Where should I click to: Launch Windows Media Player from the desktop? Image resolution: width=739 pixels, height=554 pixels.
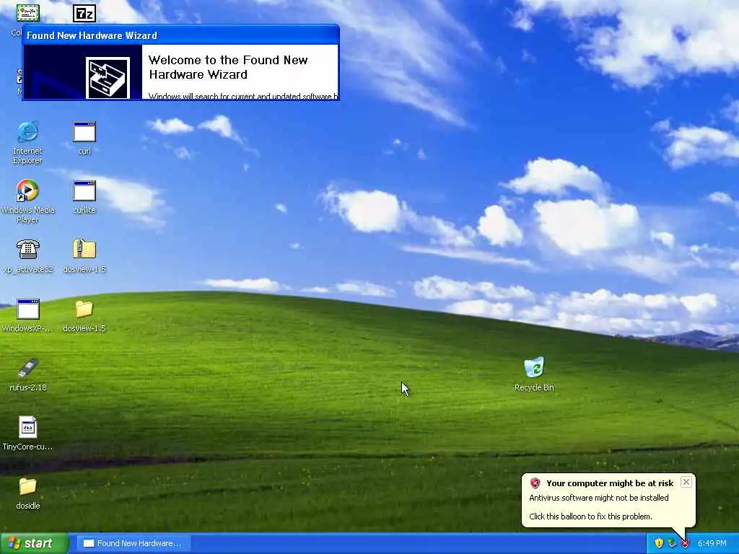click(28, 190)
